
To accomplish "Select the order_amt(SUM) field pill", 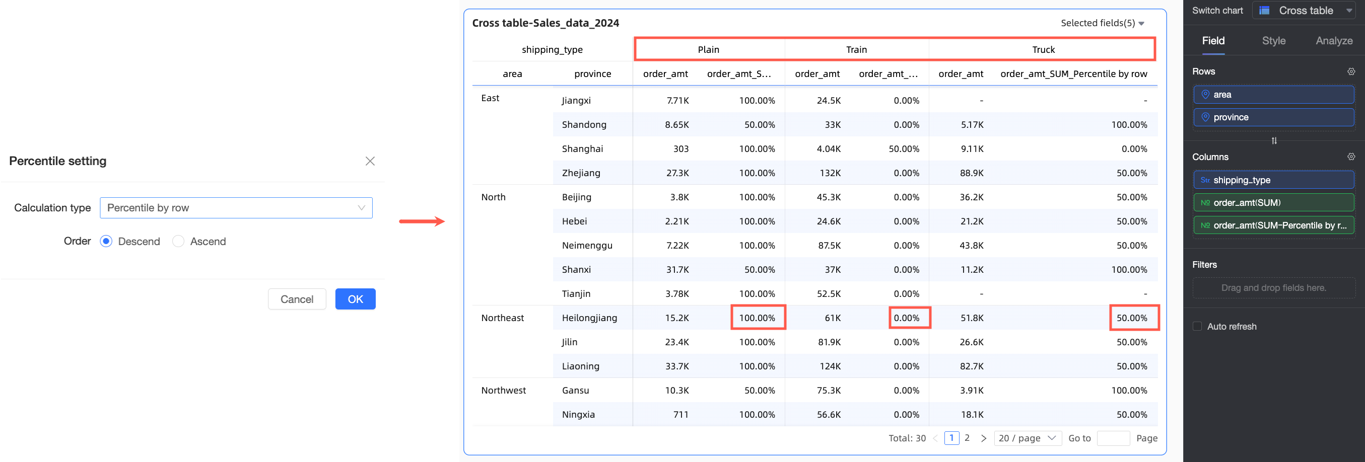I will pos(1273,203).
